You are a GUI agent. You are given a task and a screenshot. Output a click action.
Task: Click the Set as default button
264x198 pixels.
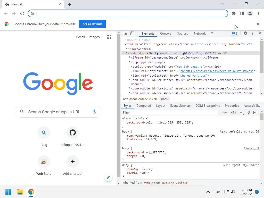tap(92, 24)
